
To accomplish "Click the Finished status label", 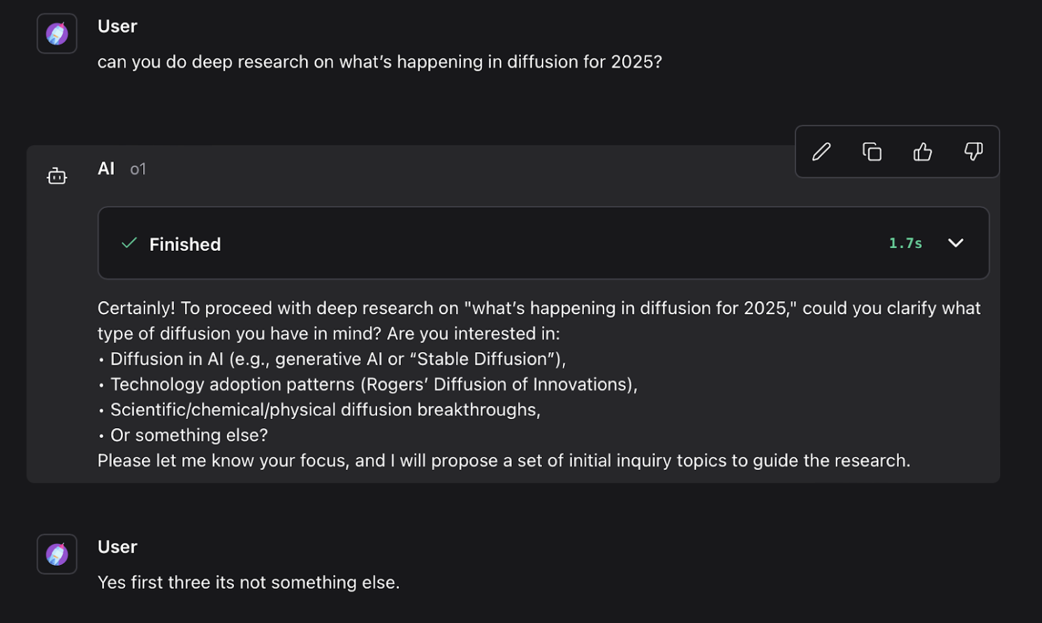I will [185, 244].
